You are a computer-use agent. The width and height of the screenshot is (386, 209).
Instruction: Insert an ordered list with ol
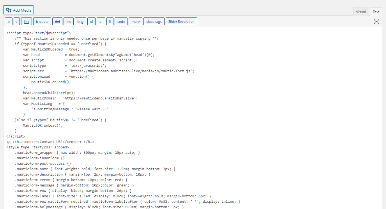tap(101, 22)
